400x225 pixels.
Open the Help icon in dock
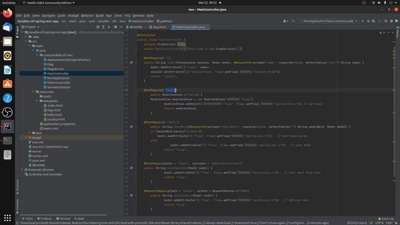[7, 98]
